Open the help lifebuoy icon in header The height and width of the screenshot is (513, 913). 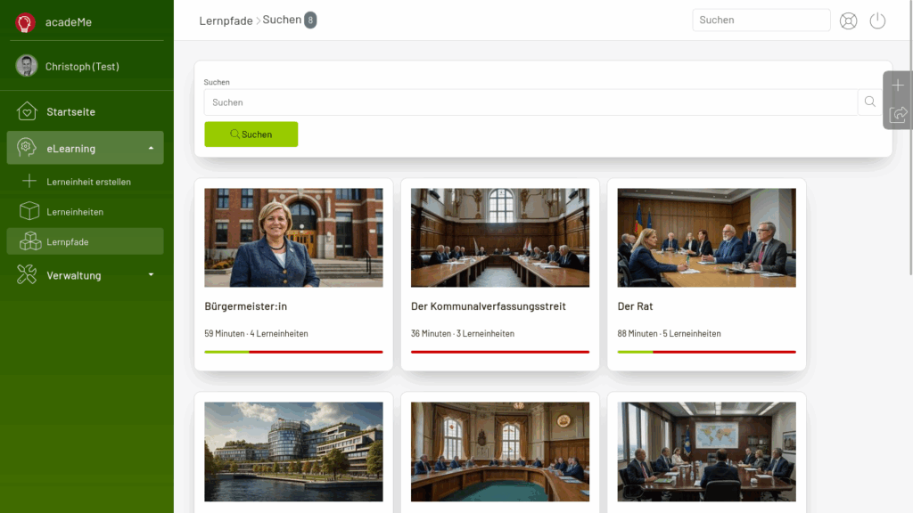pos(849,20)
